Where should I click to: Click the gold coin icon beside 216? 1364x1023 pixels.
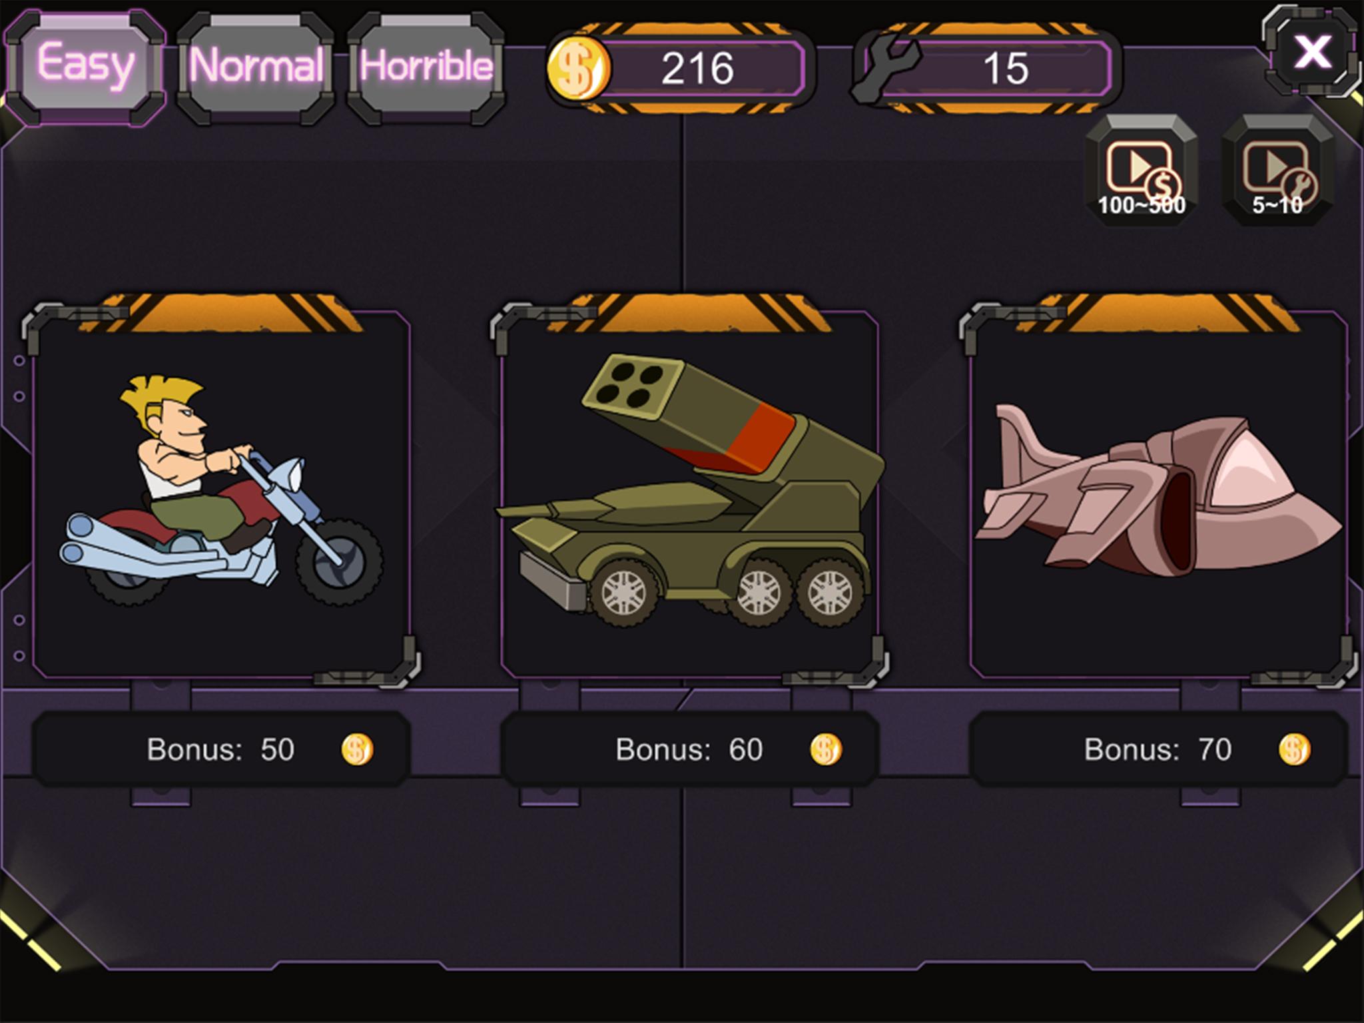tap(578, 68)
